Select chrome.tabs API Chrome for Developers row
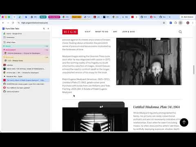The width and height of the screenshot is (196, 147). 26,73
